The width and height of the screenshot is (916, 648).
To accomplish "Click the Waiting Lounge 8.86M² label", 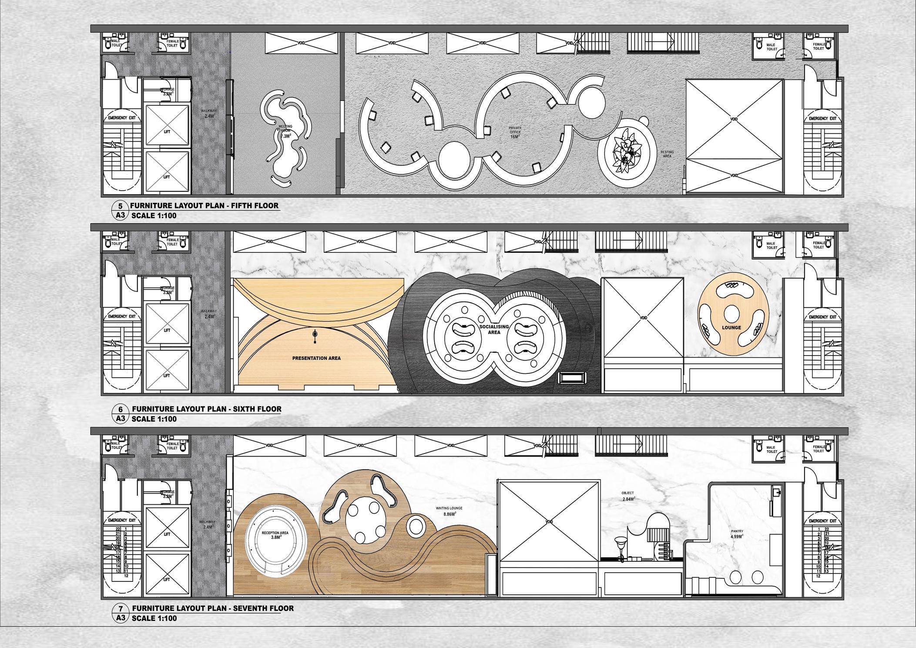I will click(449, 511).
